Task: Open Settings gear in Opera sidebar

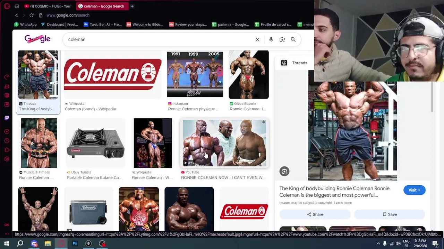Action: pos(7,159)
